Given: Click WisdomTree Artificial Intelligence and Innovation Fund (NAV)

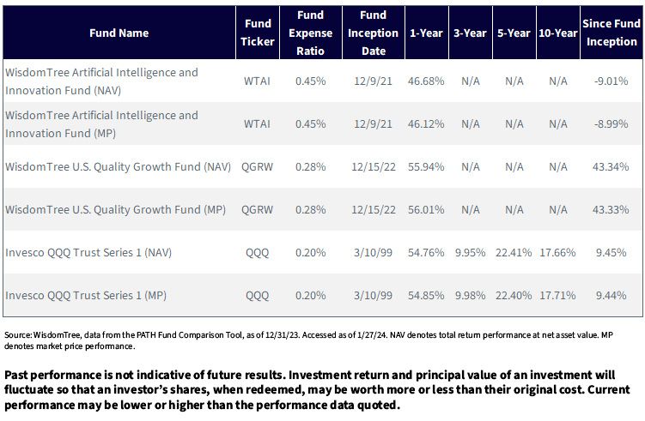Looking at the screenshot, I should point(101,81).
